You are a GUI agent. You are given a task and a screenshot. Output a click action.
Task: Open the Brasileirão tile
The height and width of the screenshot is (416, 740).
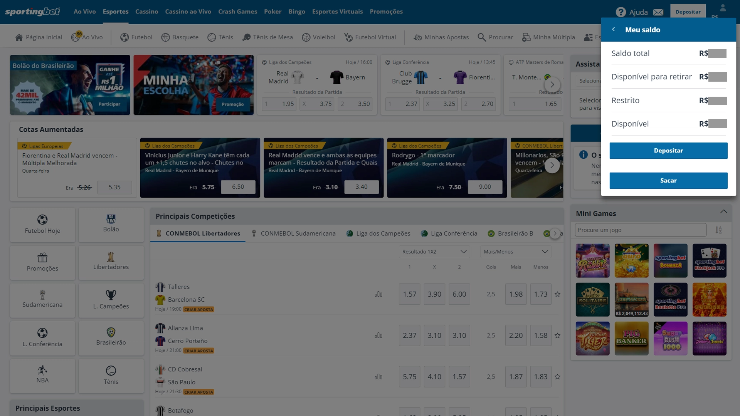(x=111, y=338)
